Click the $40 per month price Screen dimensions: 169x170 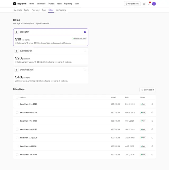tap(23, 77)
